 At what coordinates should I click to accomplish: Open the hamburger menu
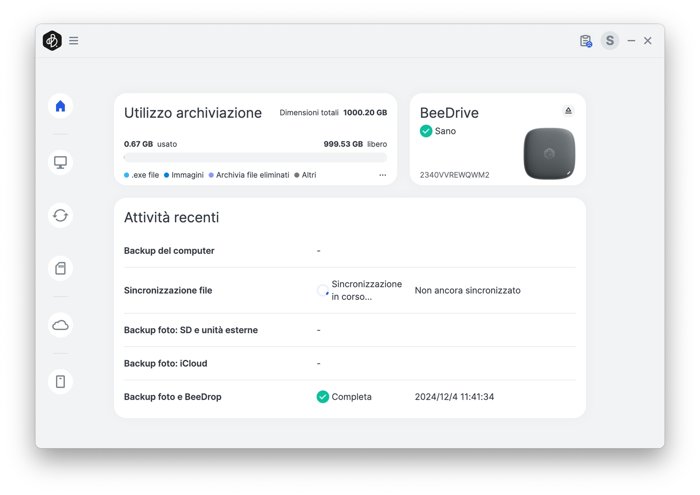point(73,41)
